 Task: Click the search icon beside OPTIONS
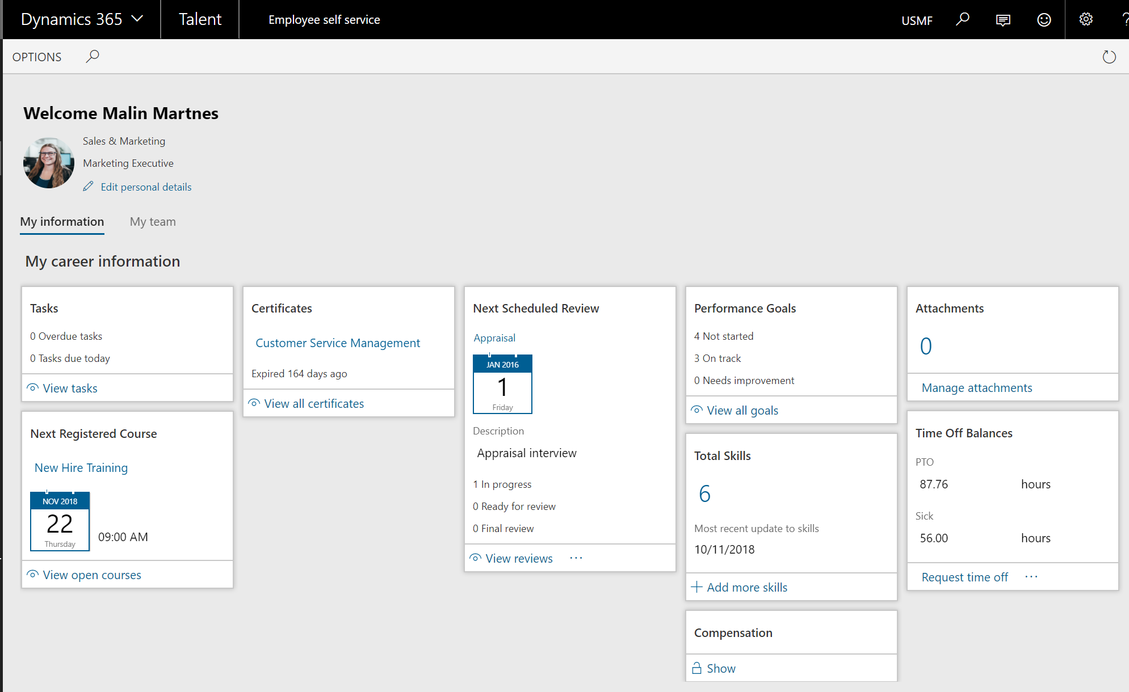[x=93, y=56]
